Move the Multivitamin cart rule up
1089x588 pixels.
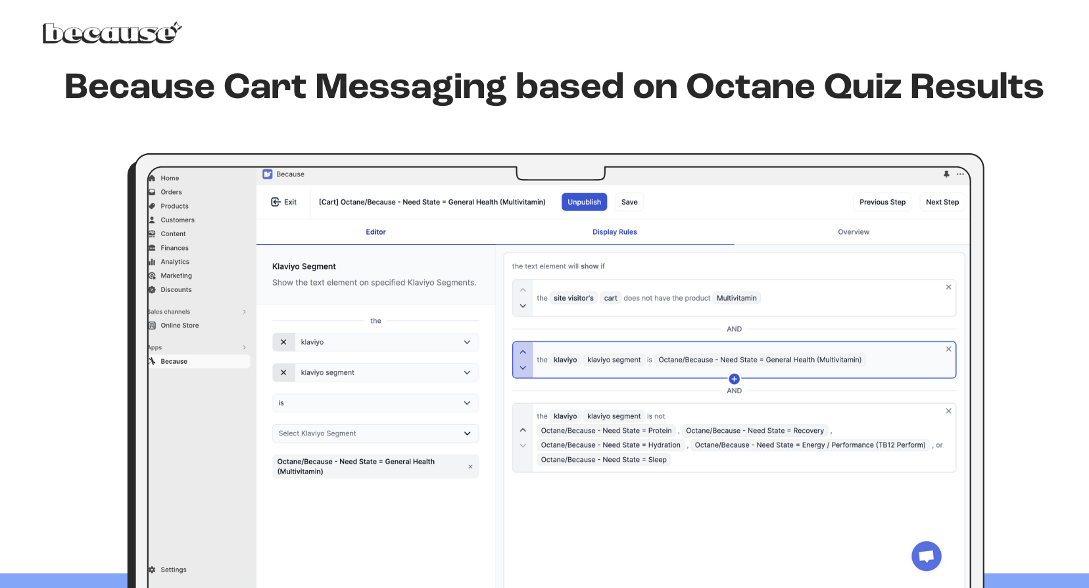pyautogui.click(x=523, y=290)
